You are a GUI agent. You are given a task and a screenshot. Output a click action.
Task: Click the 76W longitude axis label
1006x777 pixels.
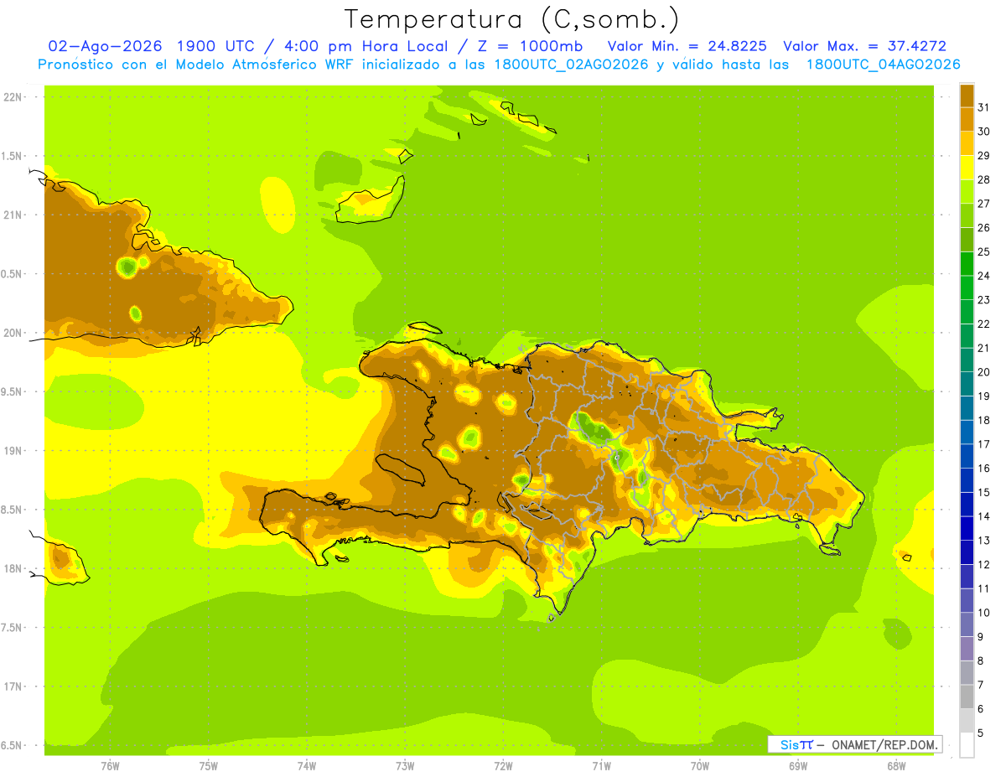click(110, 766)
